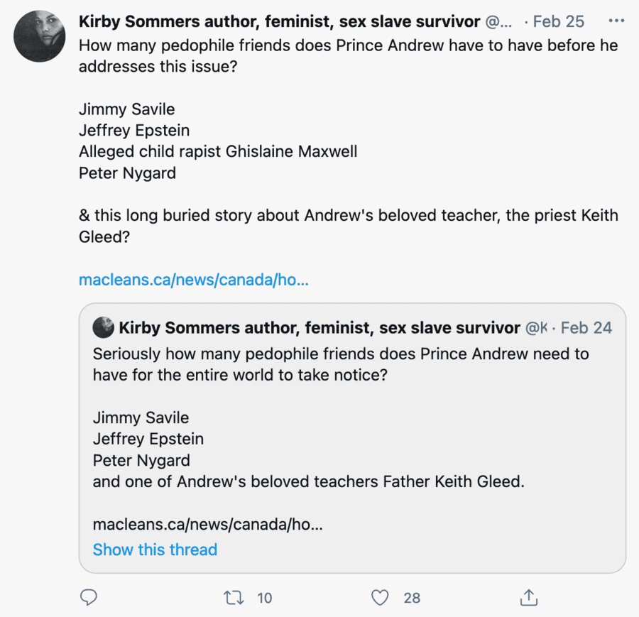639x617 pixels.
Task: Like the tweet with the heart icon
Action: coord(381,598)
